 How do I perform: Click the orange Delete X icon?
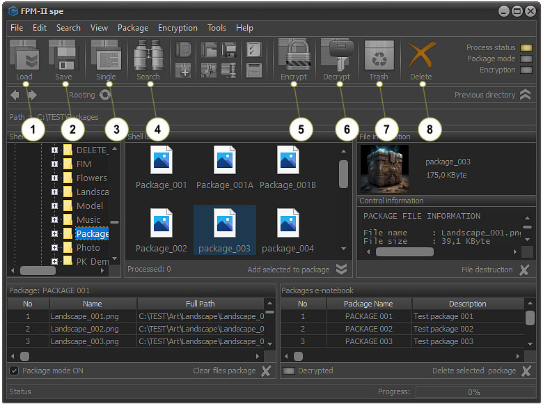(x=421, y=55)
